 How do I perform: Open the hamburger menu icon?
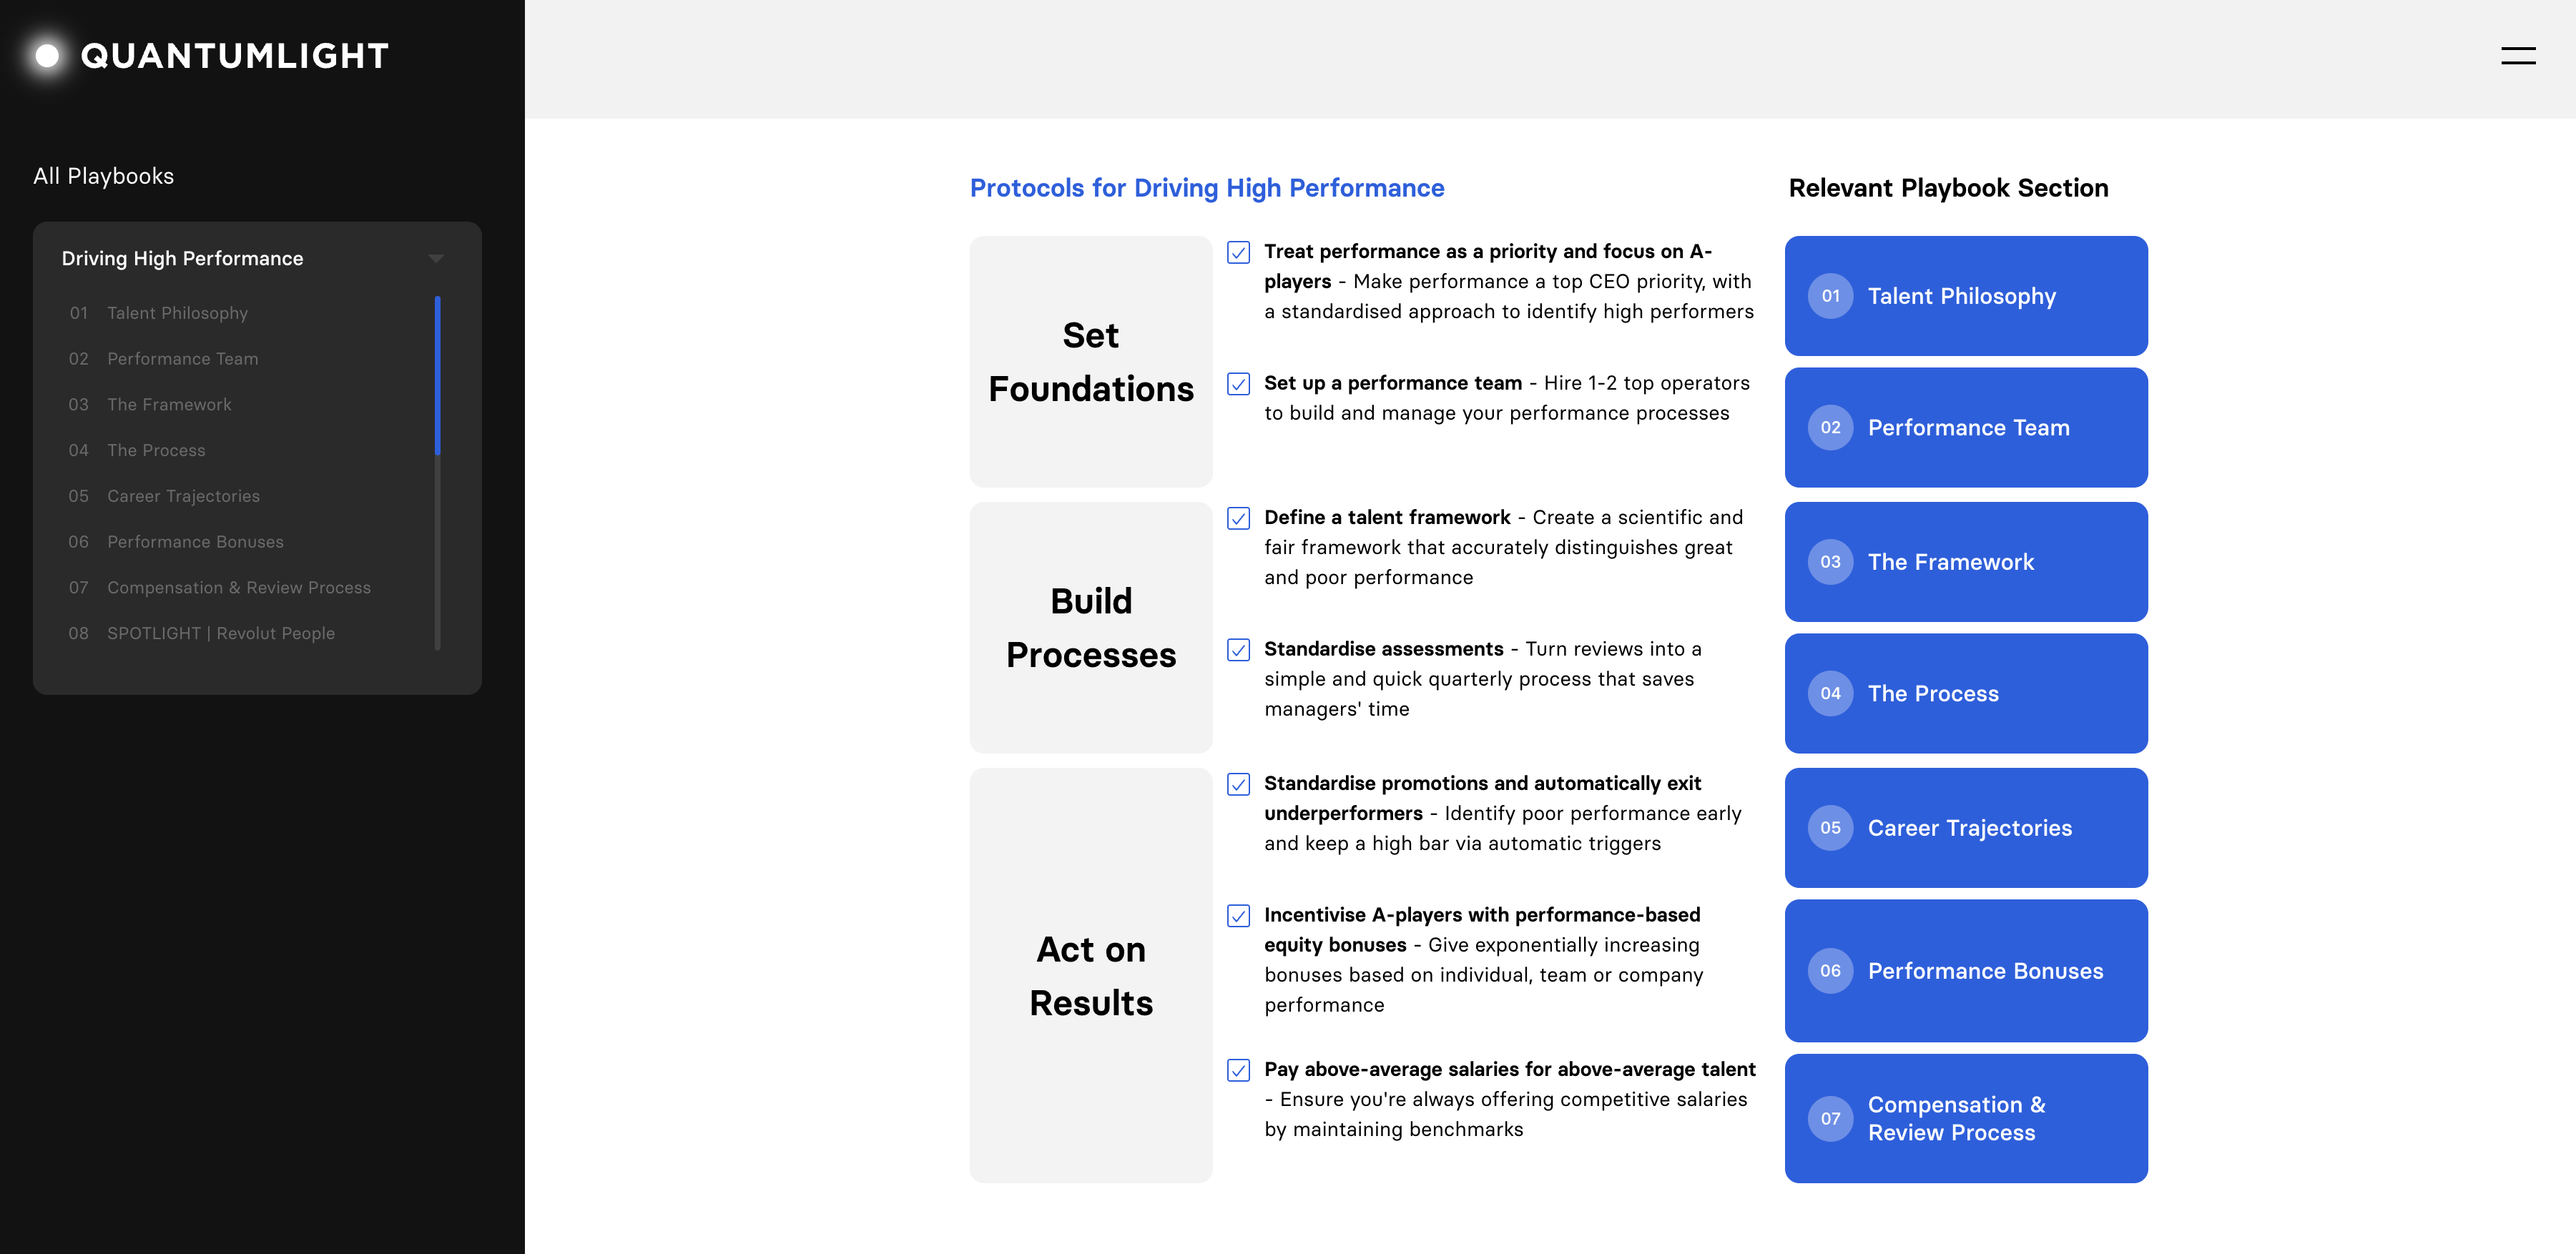tap(2517, 56)
